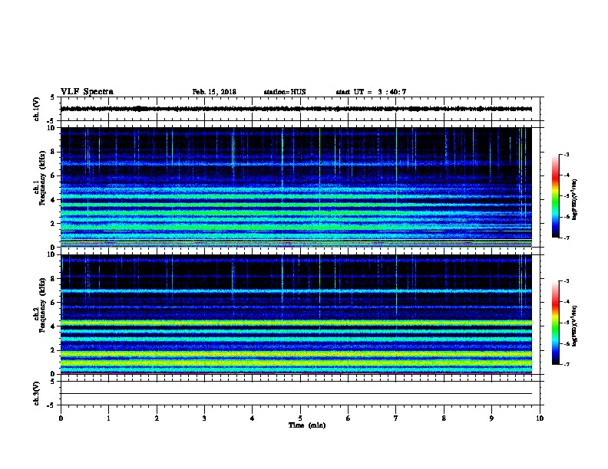Click the "9" tick label on Time axis
The height and width of the screenshot is (469, 608).
491,418
